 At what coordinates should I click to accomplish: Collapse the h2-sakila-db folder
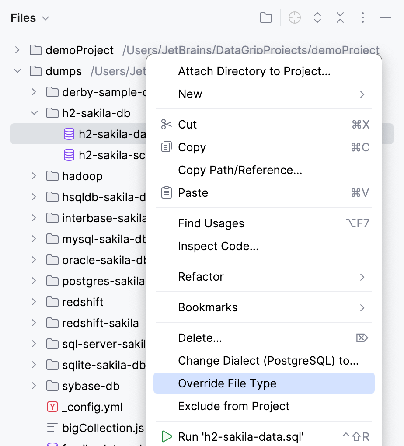click(34, 113)
